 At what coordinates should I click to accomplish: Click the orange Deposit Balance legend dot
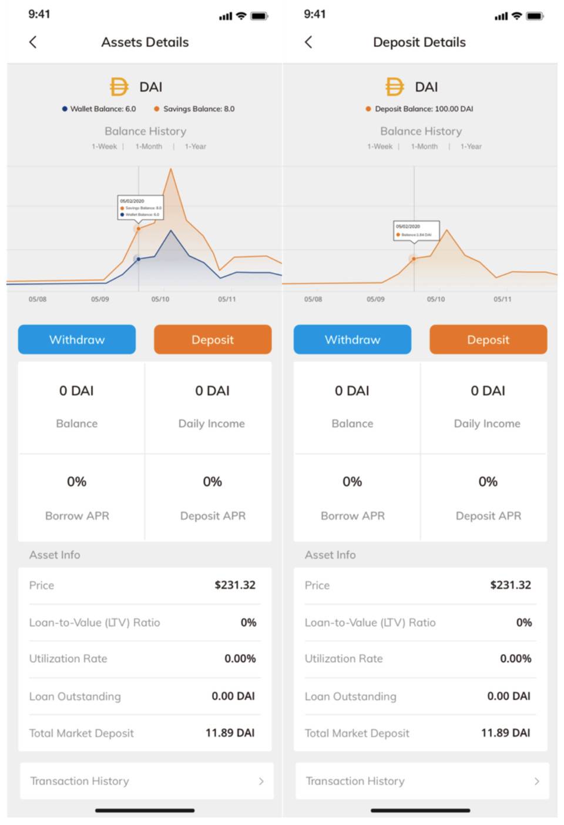coord(368,109)
